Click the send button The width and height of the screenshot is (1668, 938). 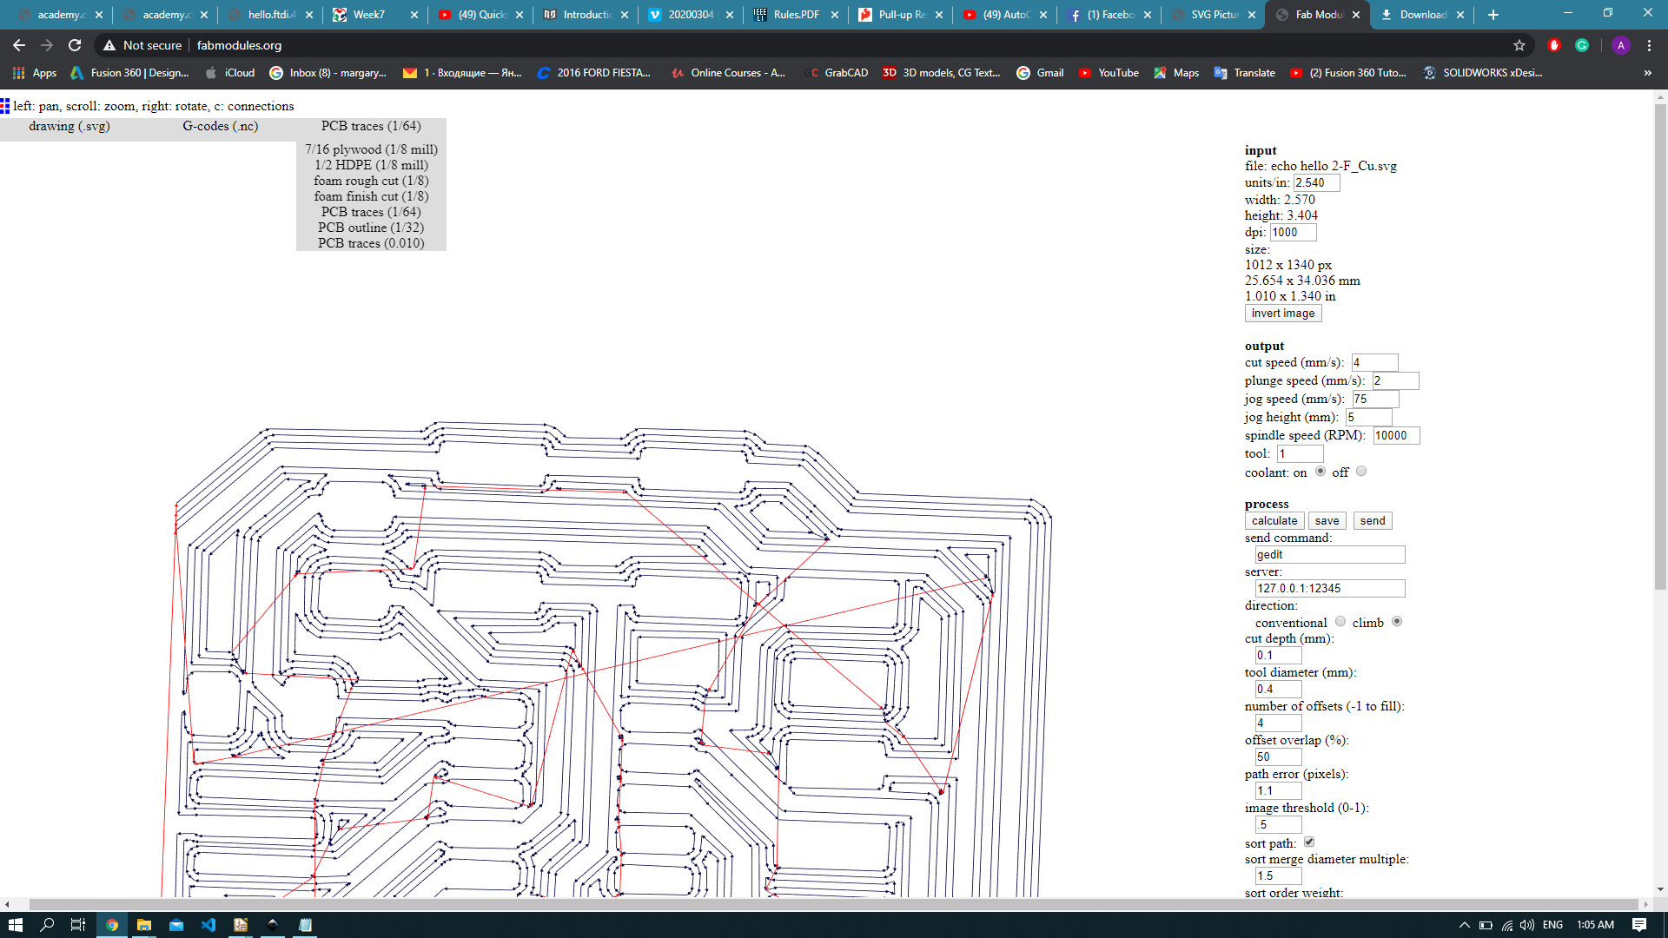pos(1373,521)
